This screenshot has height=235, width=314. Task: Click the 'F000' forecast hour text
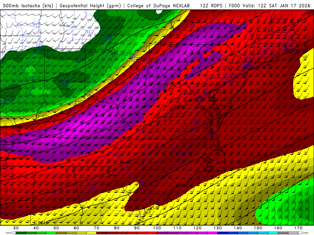[234, 5]
